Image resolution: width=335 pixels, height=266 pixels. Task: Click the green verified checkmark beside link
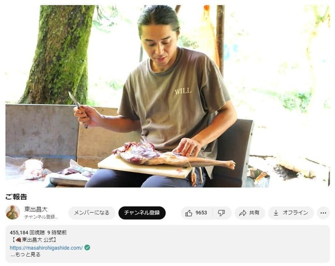click(x=87, y=248)
